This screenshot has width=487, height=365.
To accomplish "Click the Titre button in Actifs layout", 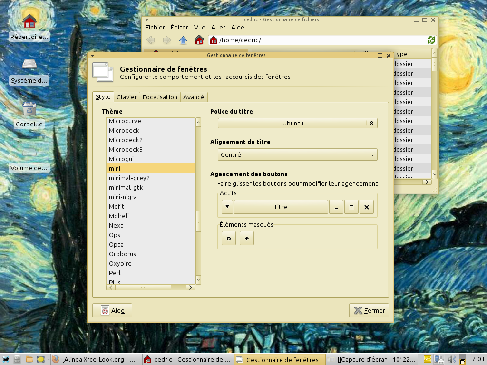I will pos(281,207).
